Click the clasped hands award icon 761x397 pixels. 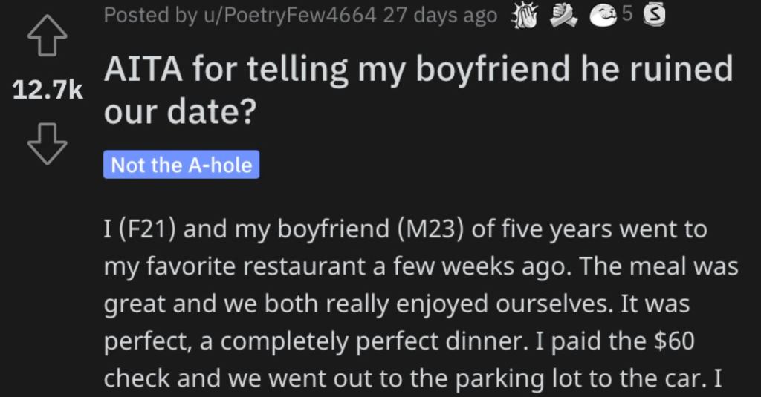(x=563, y=16)
